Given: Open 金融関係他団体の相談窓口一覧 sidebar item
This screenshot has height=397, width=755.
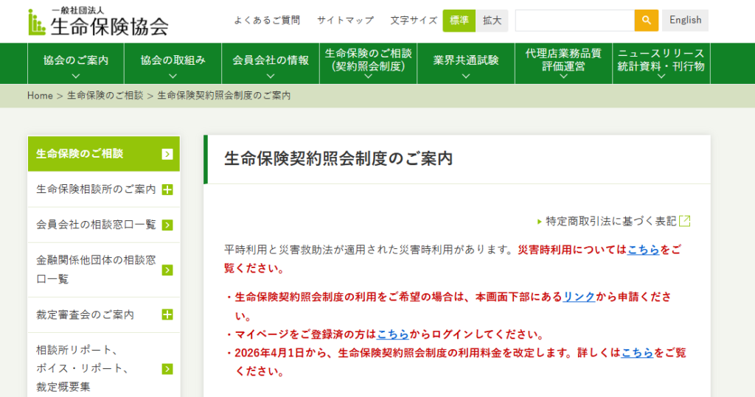Looking at the screenshot, I should [103, 270].
